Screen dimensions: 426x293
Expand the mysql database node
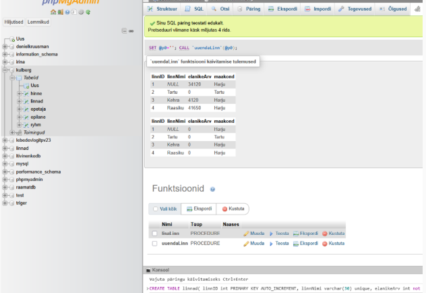[x=5, y=163]
